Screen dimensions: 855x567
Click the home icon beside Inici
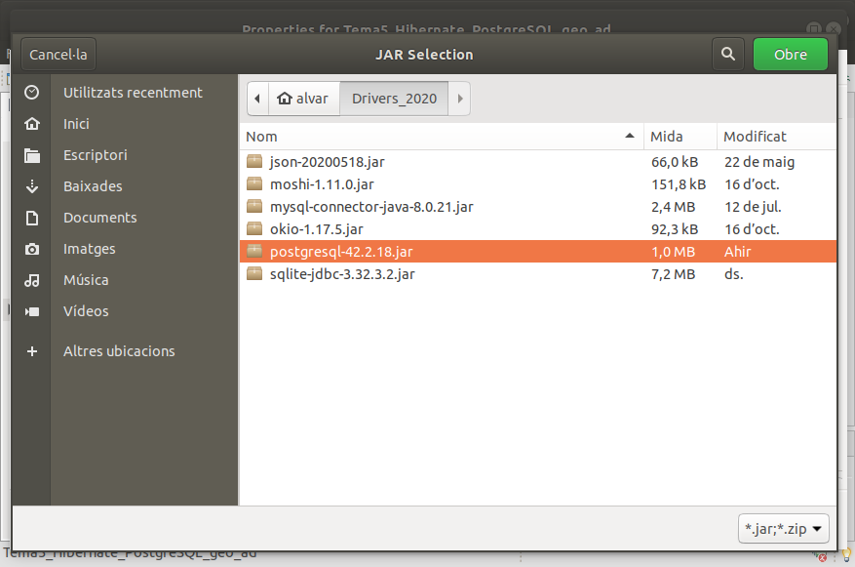(x=31, y=124)
